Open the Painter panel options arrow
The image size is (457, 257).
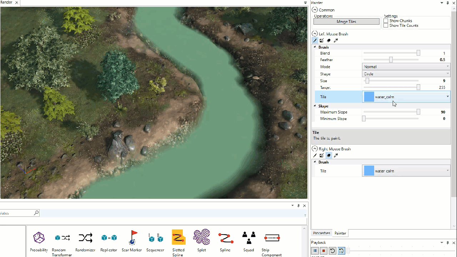tap(442, 3)
